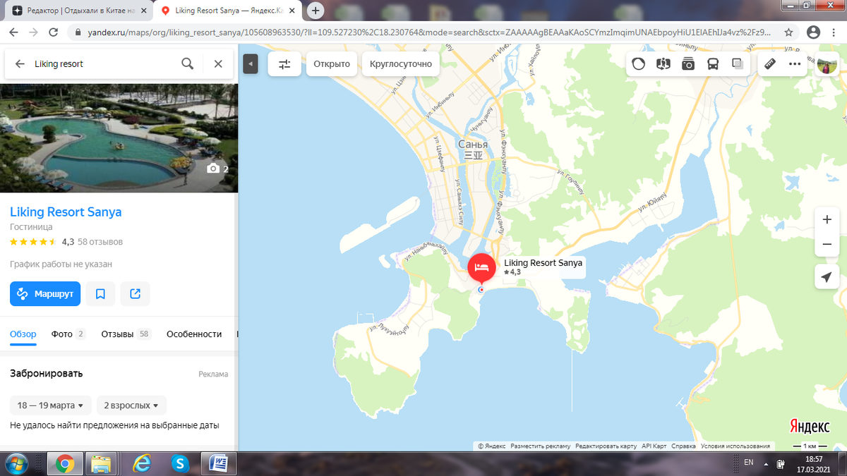
Task: Click the 'Редактировать карту' footer link
Action: click(606, 446)
